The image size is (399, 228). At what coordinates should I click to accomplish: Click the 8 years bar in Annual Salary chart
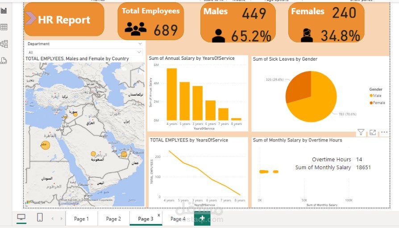tap(236, 119)
